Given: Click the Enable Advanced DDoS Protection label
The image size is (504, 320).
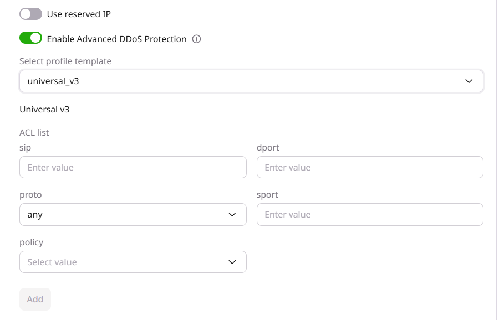Looking at the screenshot, I should click(x=116, y=39).
